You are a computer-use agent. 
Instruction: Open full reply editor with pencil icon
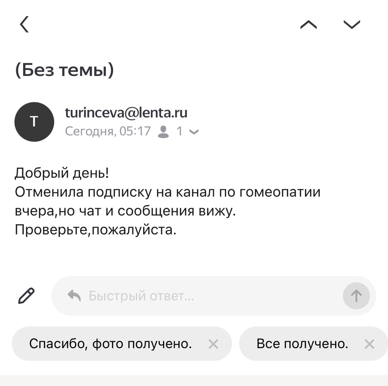[x=26, y=296]
